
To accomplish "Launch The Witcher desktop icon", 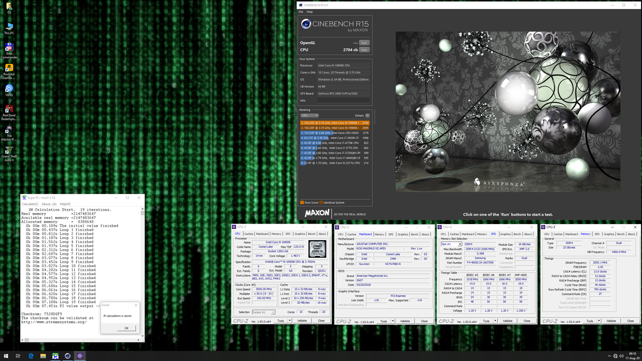I will 9,134.
